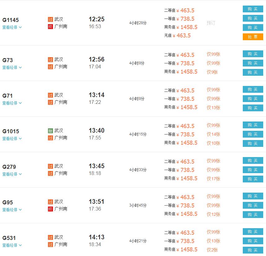Image resolution: width=266 pixels, height=256 pixels.
Task: Buy 一等座 ticket for train G1015
Action: (253, 134)
